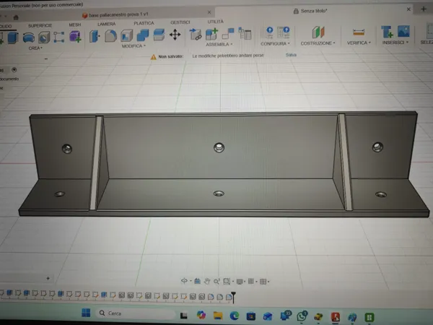Select the Press Pull tool
The width and height of the screenshot is (433, 325).
(x=95, y=36)
